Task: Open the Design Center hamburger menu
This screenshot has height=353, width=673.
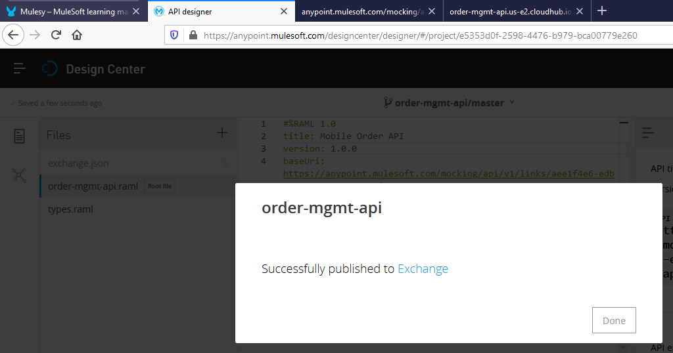Action: [x=19, y=68]
